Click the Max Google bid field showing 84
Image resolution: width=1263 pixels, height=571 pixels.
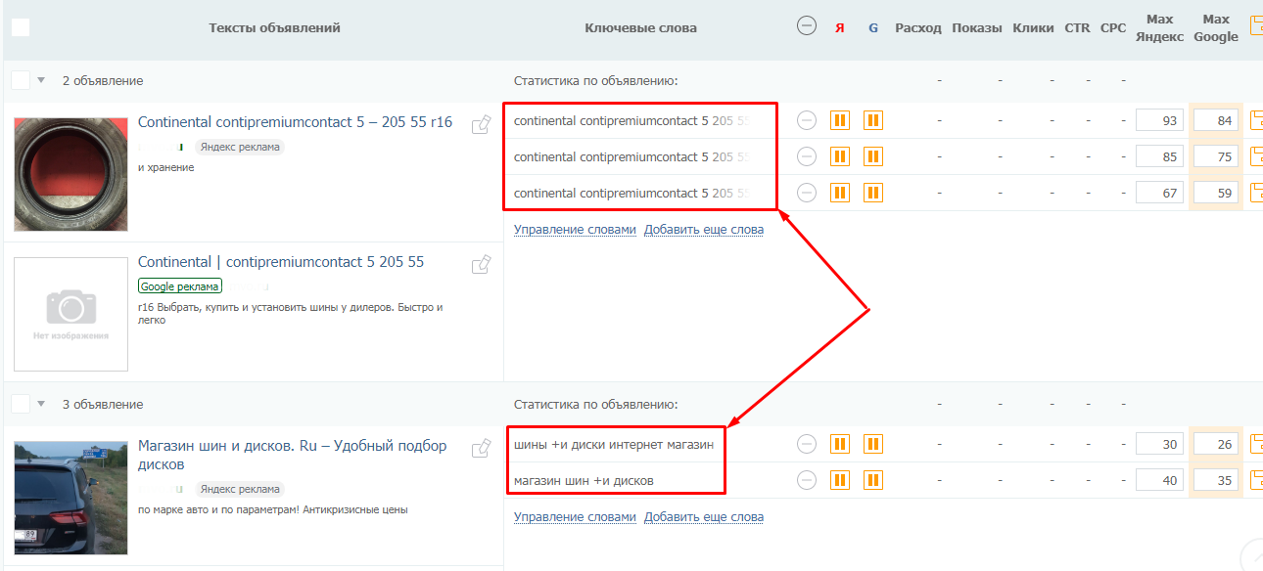1216,120
